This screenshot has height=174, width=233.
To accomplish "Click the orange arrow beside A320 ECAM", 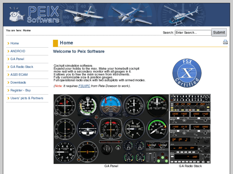I will (8, 75).
